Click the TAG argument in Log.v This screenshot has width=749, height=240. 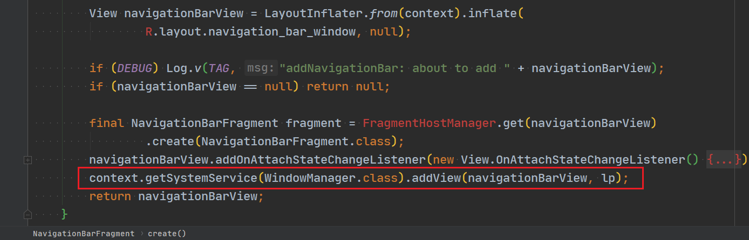pyautogui.click(x=219, y=68)
